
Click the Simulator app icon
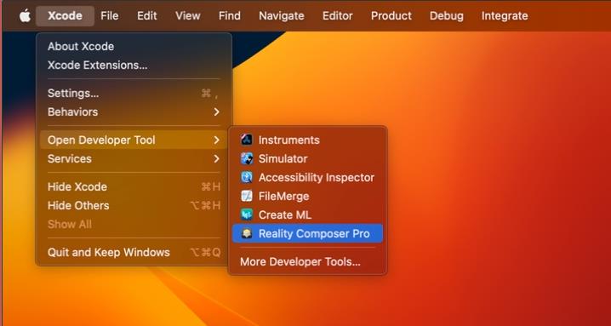(x=247, y=158)
